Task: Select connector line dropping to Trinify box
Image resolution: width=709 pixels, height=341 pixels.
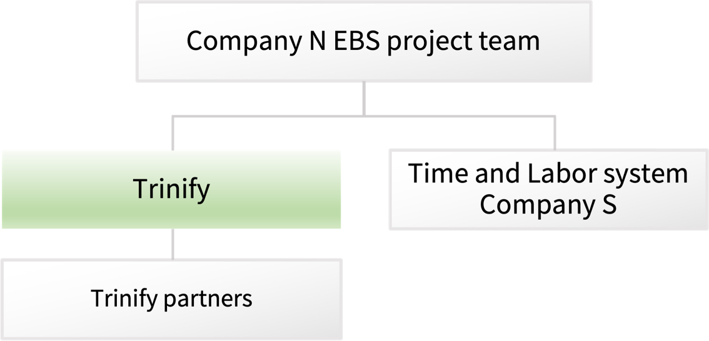Action: click(x=173, y=133)
